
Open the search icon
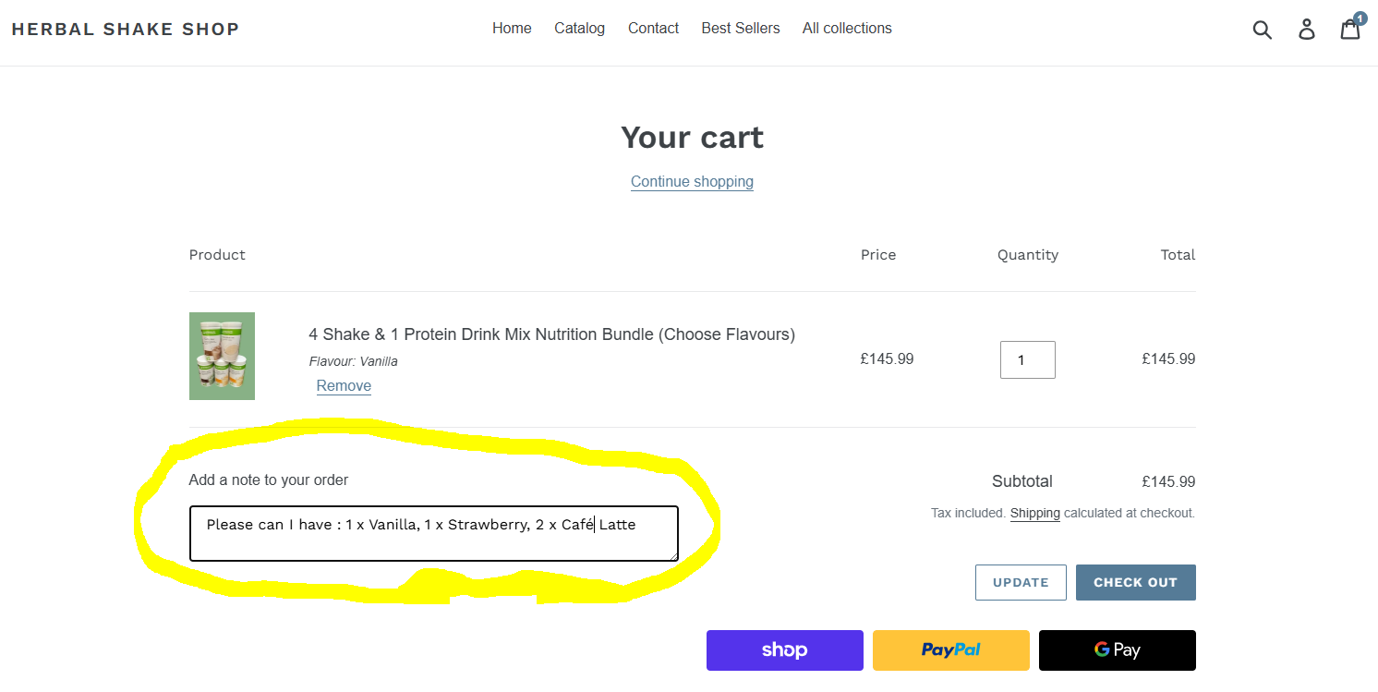click(x=1263, y=29)
